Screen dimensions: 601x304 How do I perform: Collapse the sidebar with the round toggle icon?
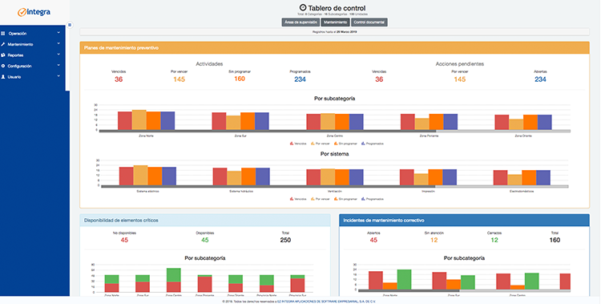coord(70,25)
